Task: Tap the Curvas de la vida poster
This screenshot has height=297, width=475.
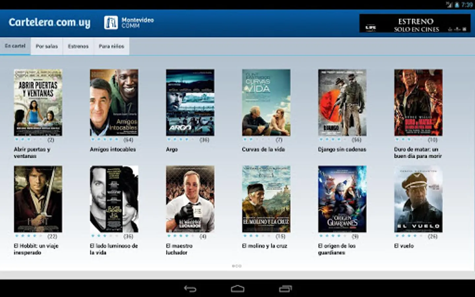Action: coord(266,102)
